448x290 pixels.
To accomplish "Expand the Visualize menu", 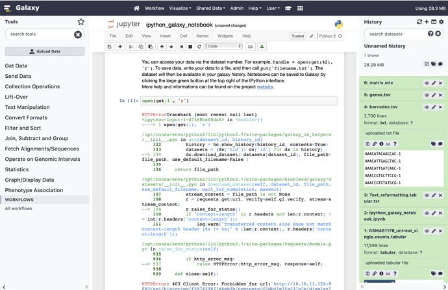I will pos(180,8).
